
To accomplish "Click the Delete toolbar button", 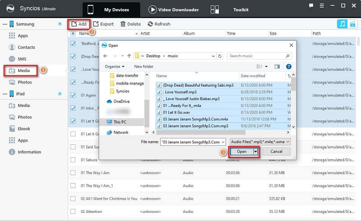I will pos(130,24).
